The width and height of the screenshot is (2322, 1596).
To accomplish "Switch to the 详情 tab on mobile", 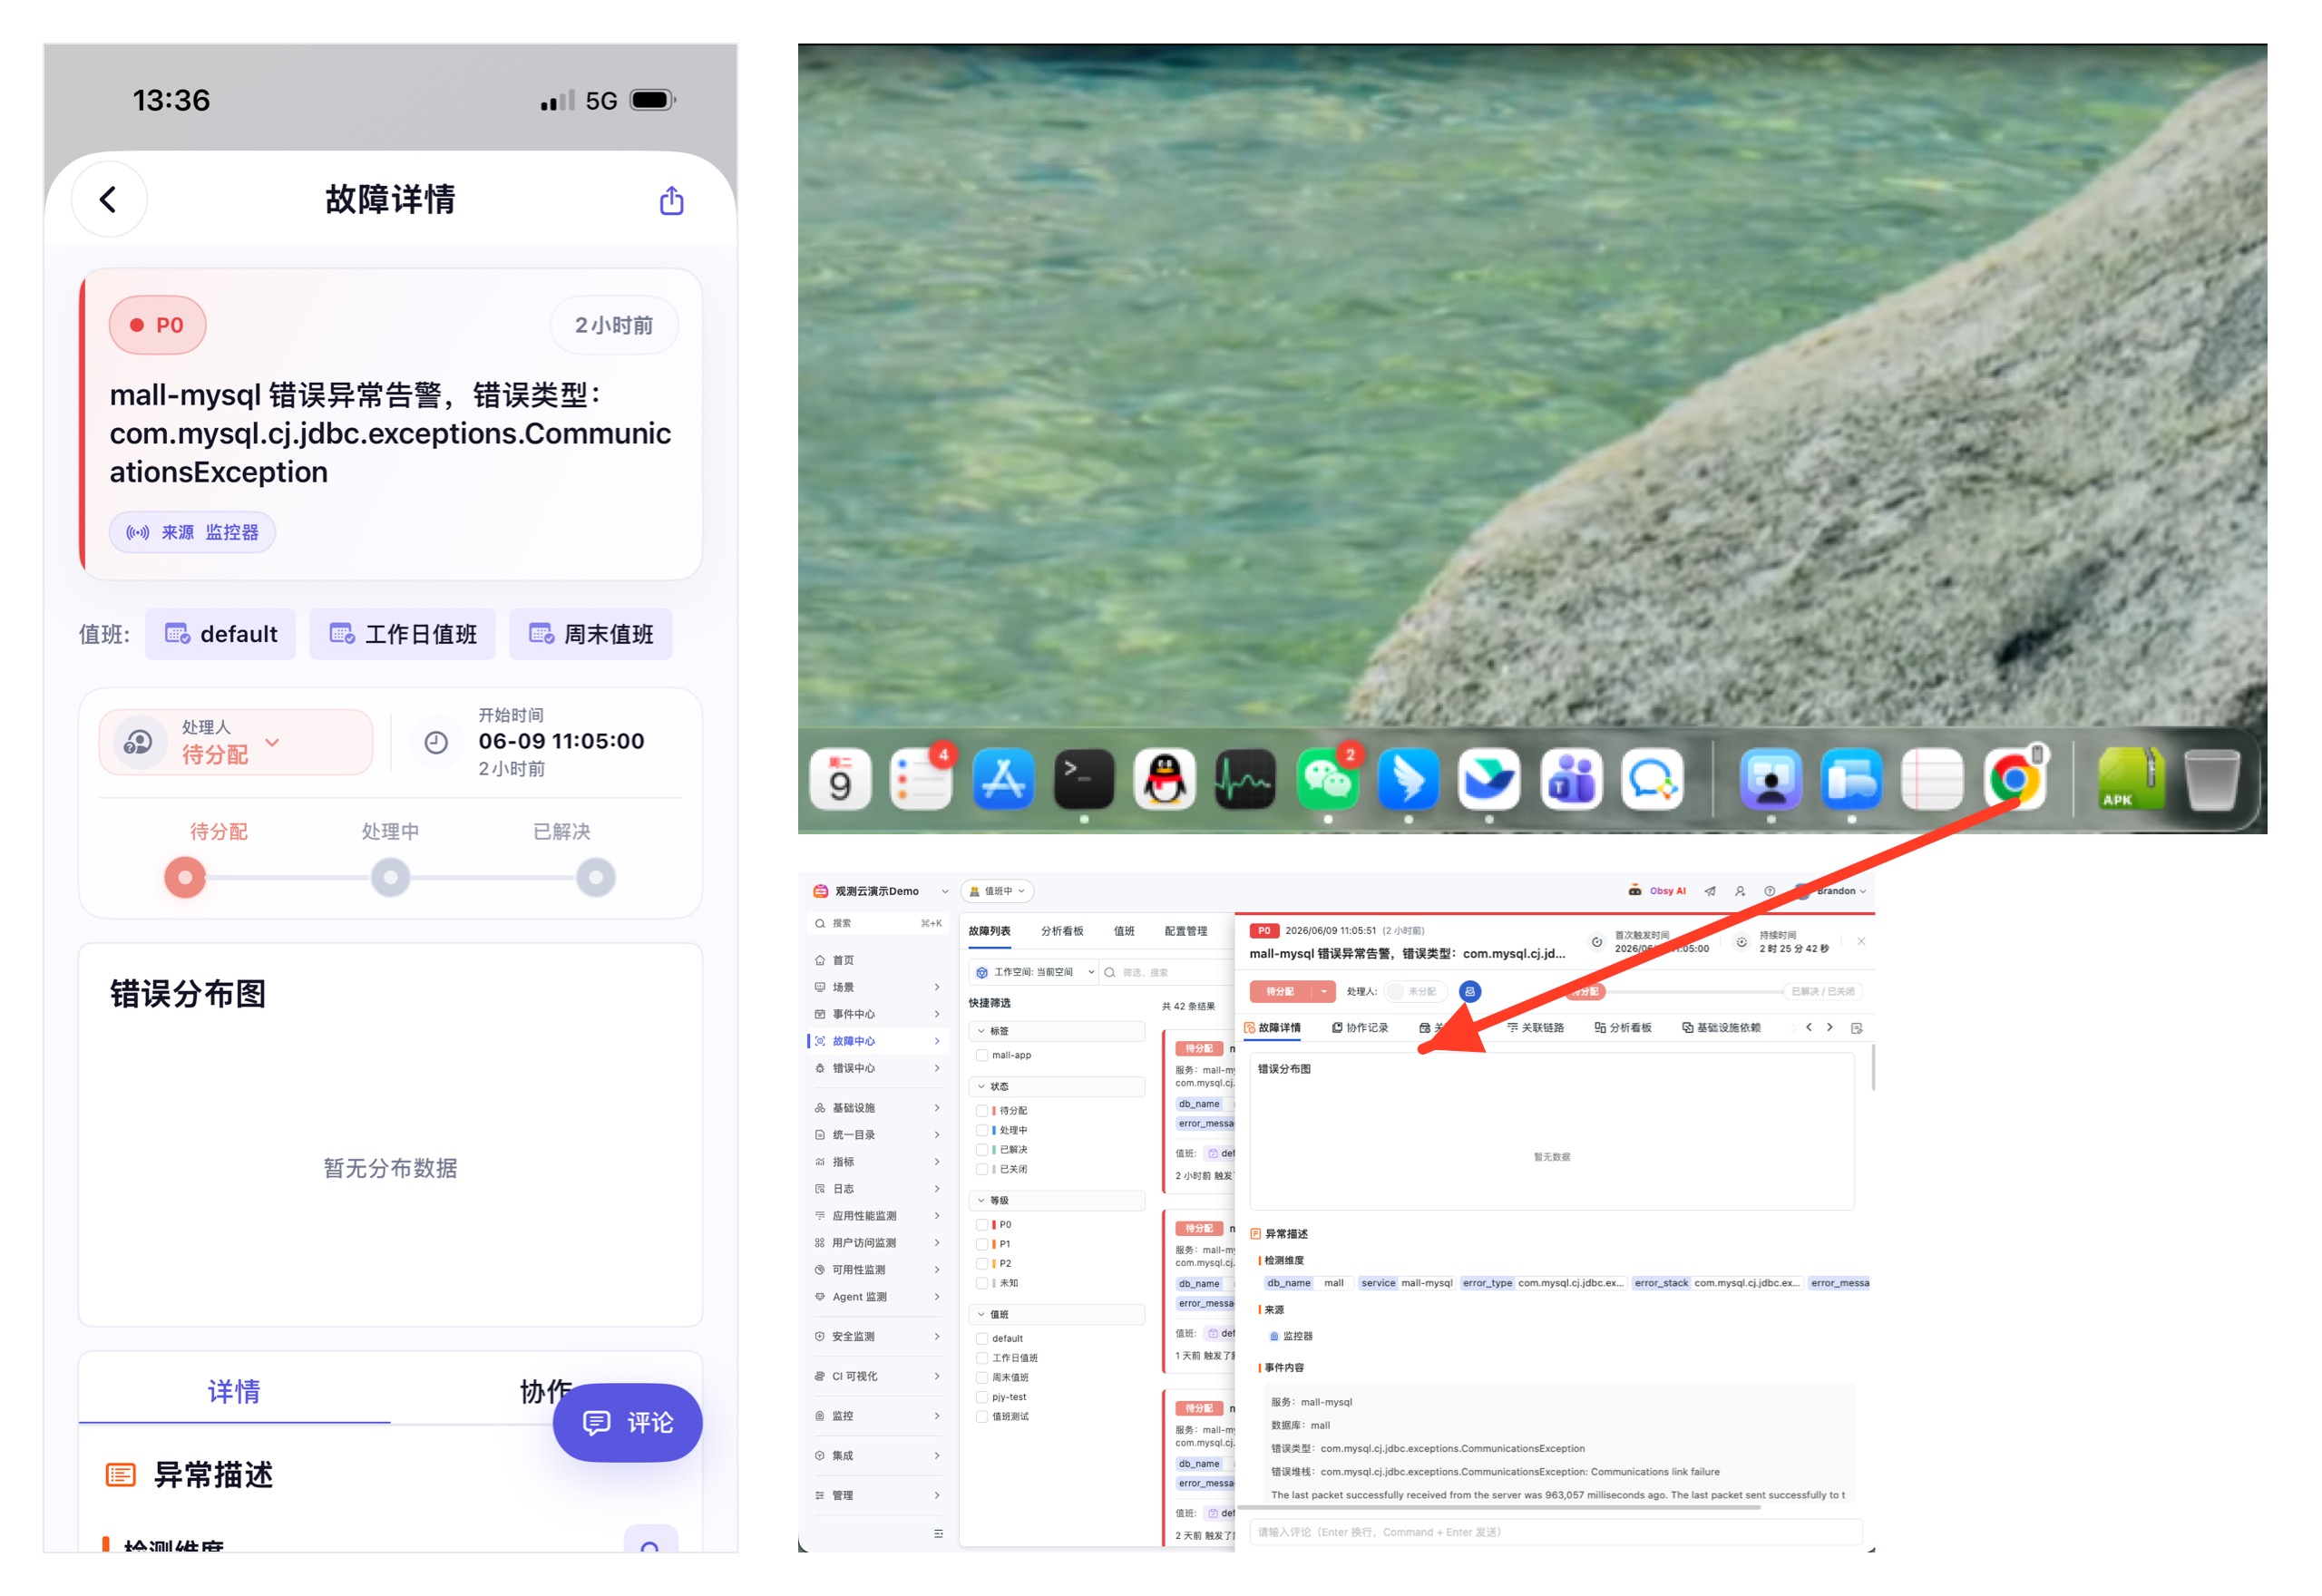I will 234,1391.
